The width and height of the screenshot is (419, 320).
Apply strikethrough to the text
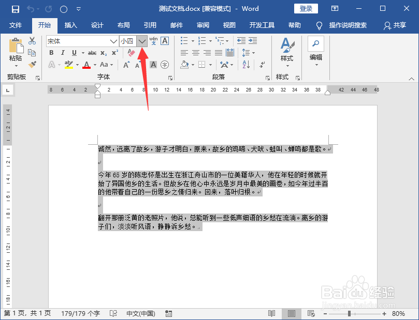click(x=92, y=53)
